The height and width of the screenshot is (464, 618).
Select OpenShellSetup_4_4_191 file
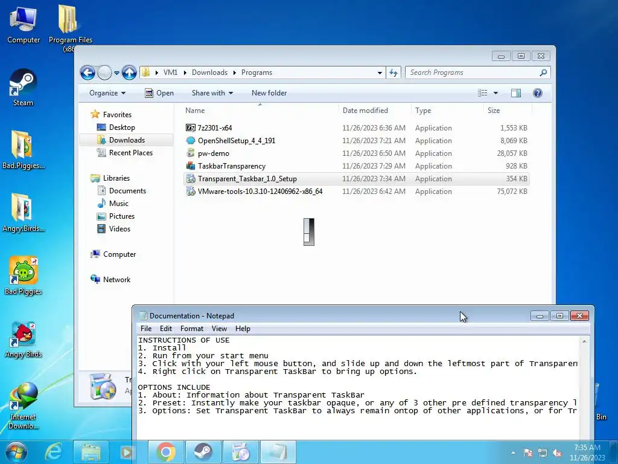tap(356, 140)
